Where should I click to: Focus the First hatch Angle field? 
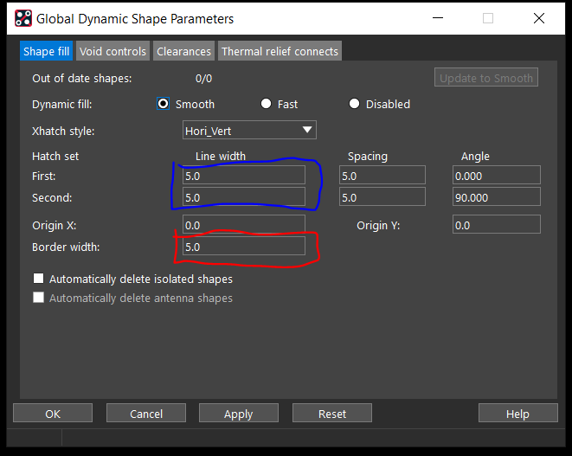497,176
